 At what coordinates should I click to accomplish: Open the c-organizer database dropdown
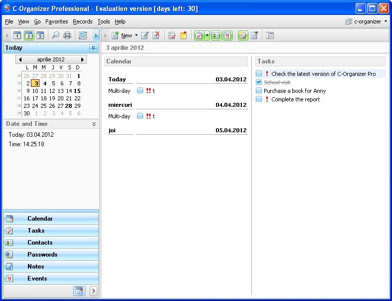pyautogui.click(x=386, y=21)
